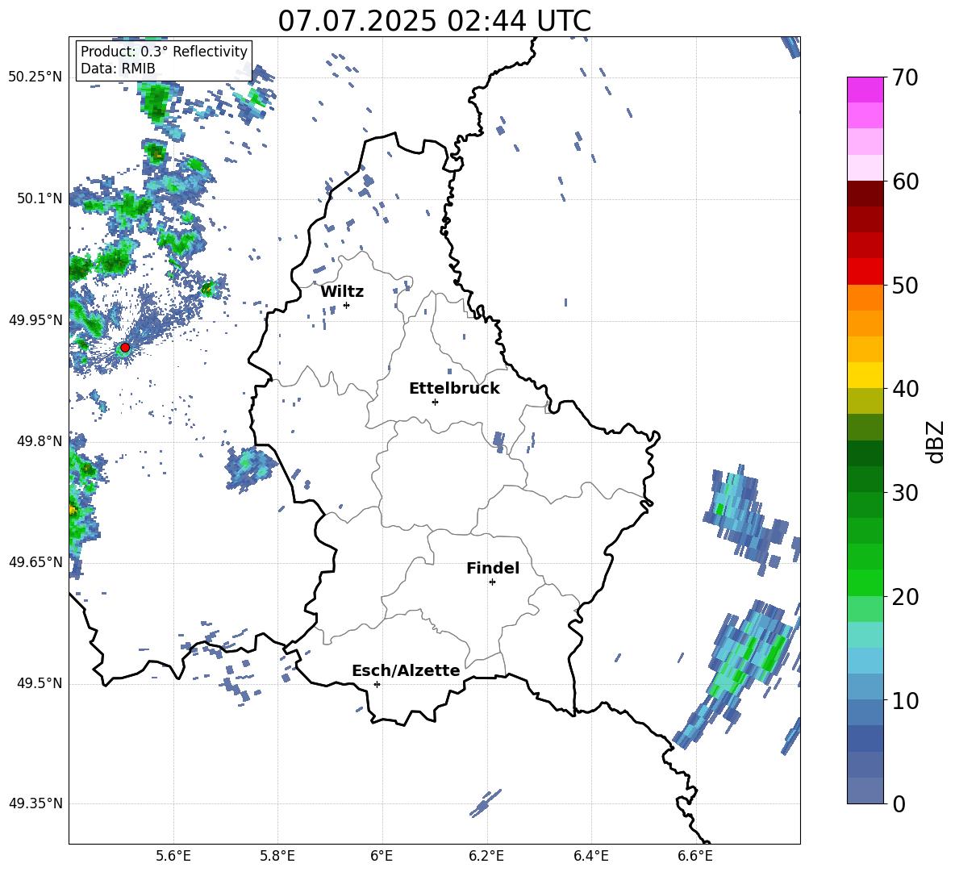Viewport: 955px width, 872px height.
Task: Click the magenta 68-70 dBZ color band
Action: coord(865,90)
